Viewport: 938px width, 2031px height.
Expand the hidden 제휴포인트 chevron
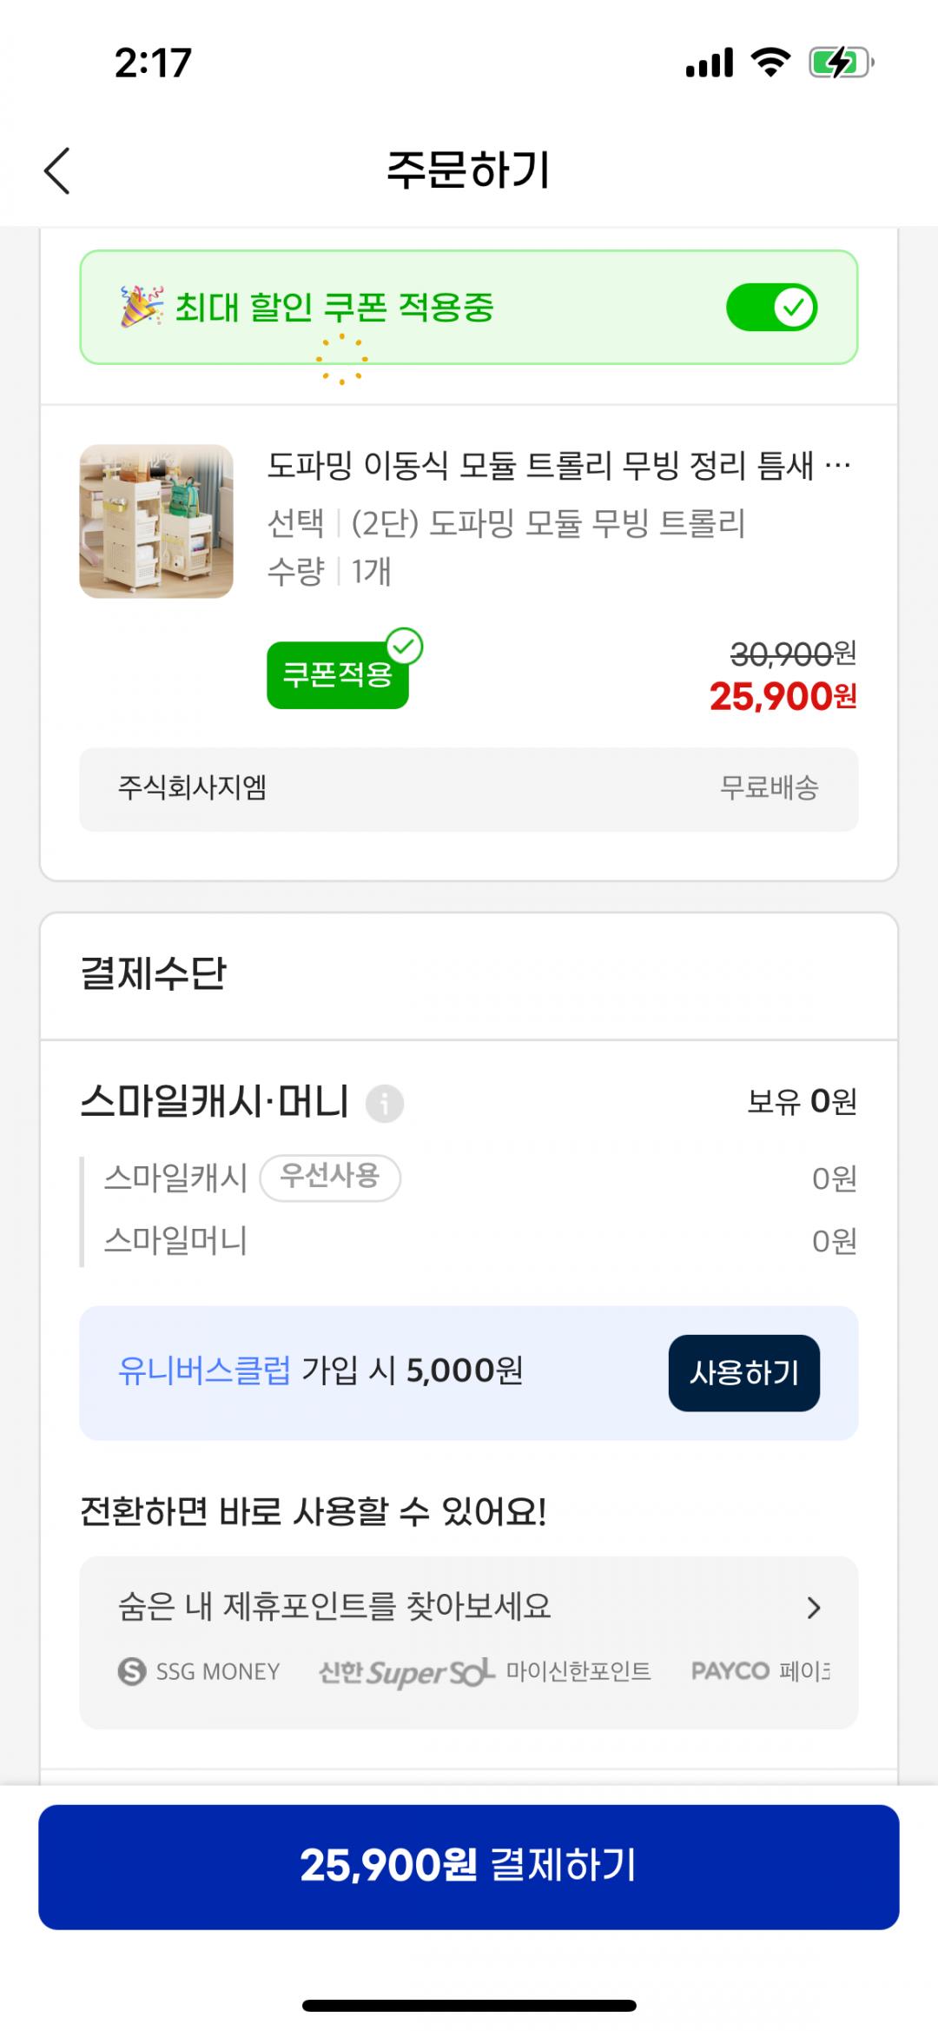point(814,1608)
